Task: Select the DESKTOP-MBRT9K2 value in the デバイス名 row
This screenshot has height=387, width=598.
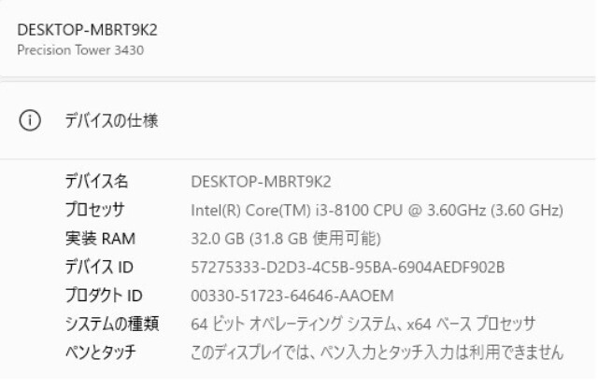Action: pos(262,180)
